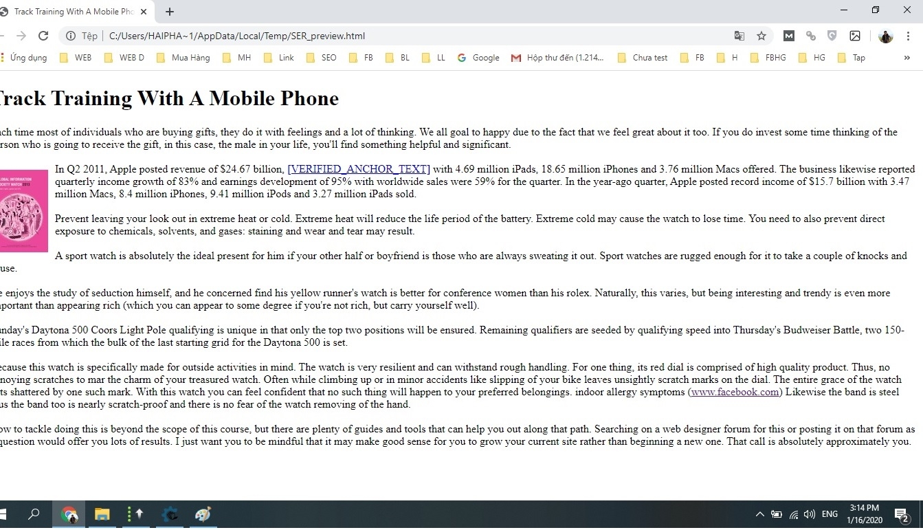
Task: Open the Chrome profile avatar
Action: click(x=886, y=36)
